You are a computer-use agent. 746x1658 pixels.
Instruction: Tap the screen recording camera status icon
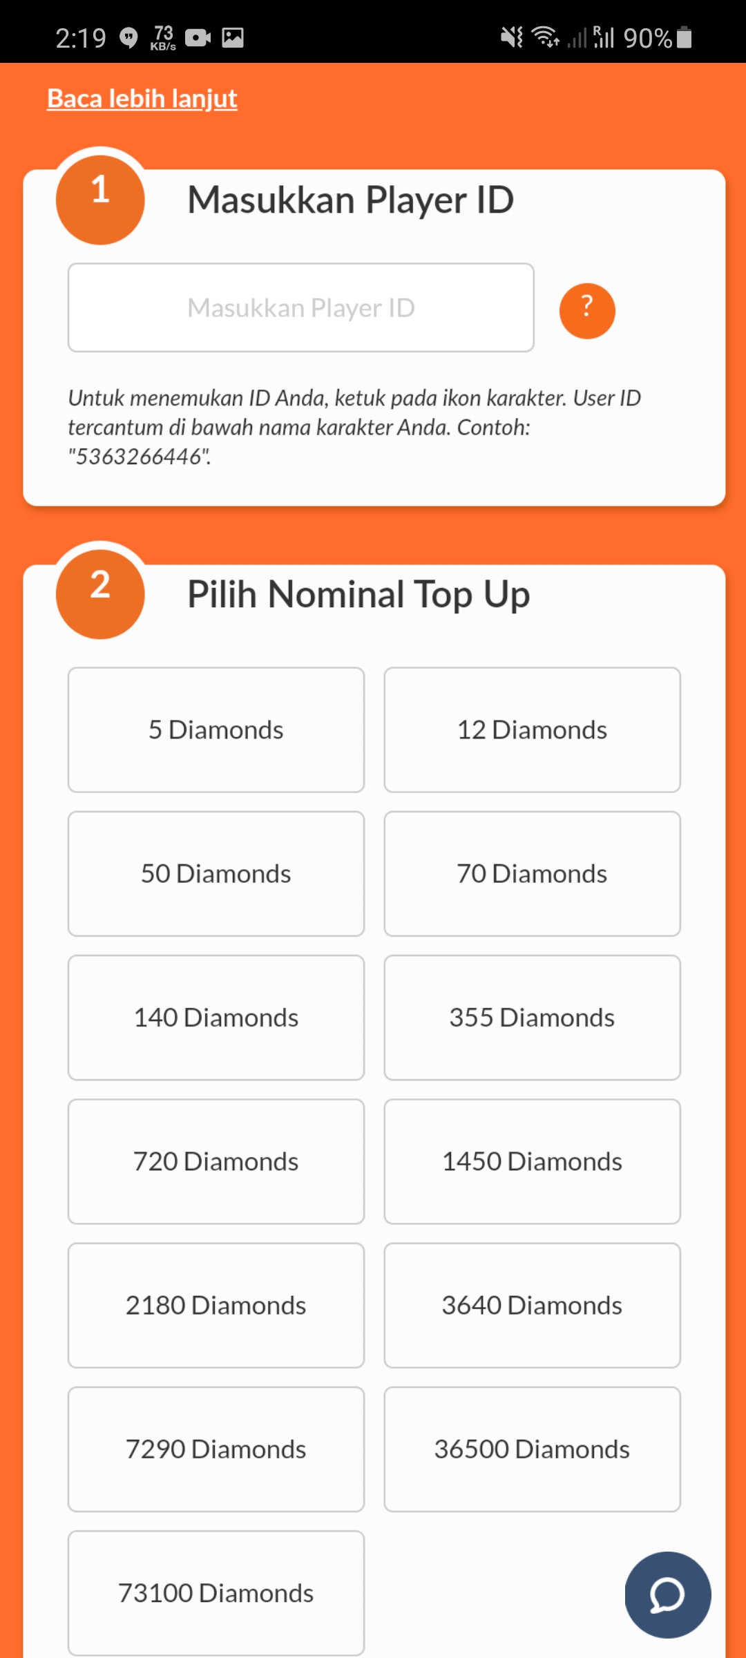198,38
